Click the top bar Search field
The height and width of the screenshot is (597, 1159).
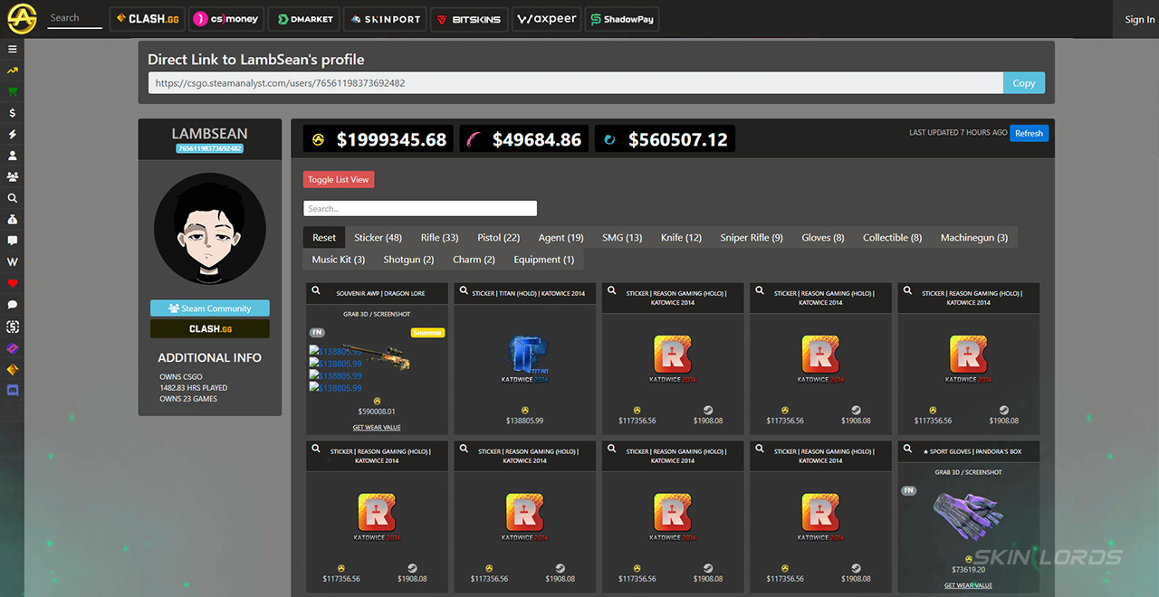pos(74,18)
